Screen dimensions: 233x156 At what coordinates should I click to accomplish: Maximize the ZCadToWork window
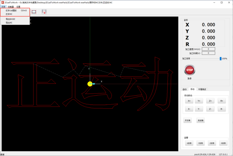point(222,3)
